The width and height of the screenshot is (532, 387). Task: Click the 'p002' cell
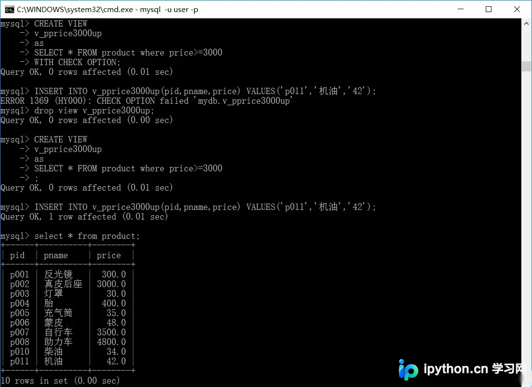(19, 284)
